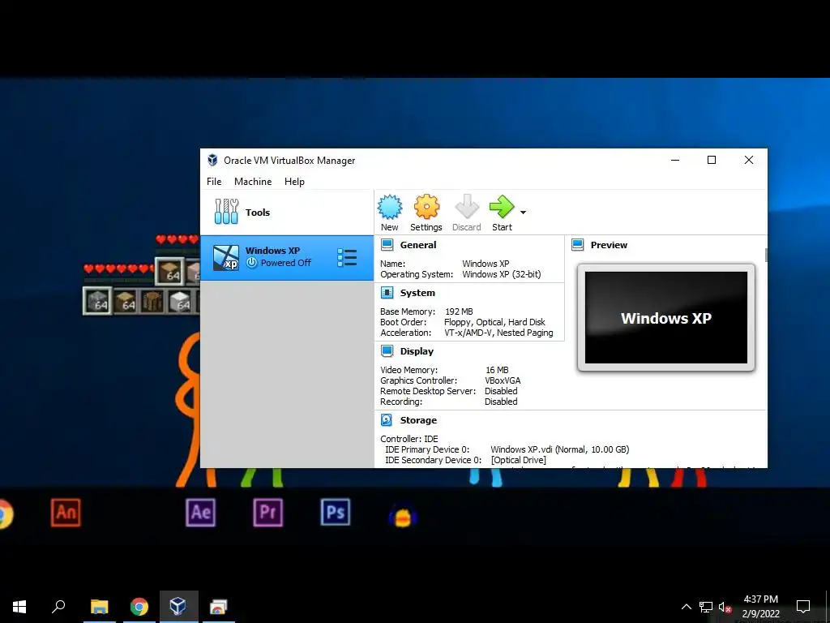The width and height of the screenshot is (830, 623).
Task: Open the Help menu
Action: tap(294, 181)
